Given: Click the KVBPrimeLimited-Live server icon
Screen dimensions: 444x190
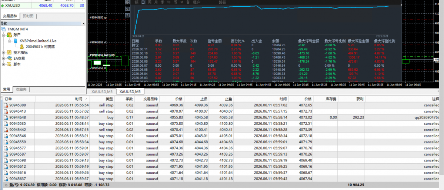Looking at the screenshot, I should click(16, 41).
